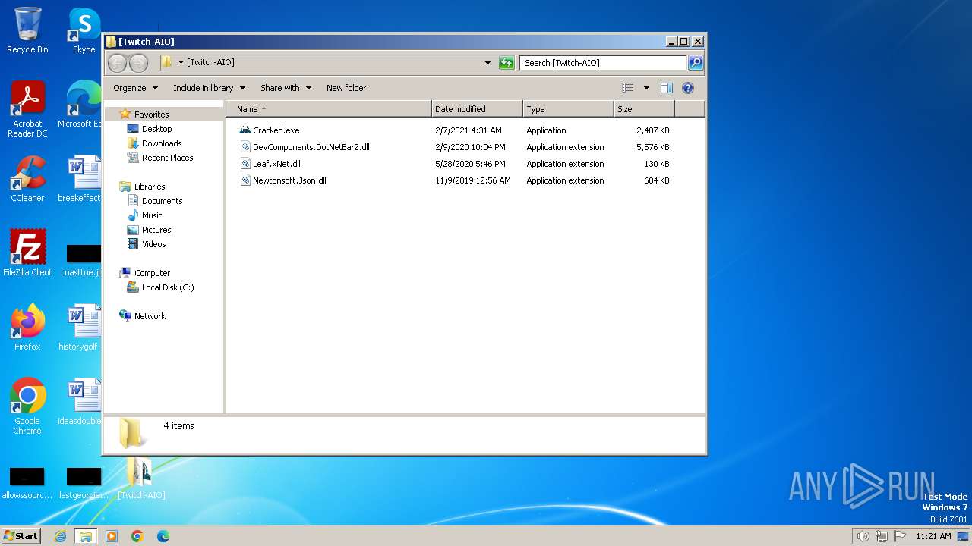Expand breadcrumb arrow before [Twitch-AIO]
The height and width of the screenshot is (546, 972).
(x=181, y=63)
